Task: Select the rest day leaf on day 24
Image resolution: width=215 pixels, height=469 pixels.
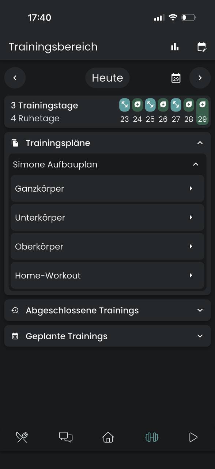Action: 137,105
